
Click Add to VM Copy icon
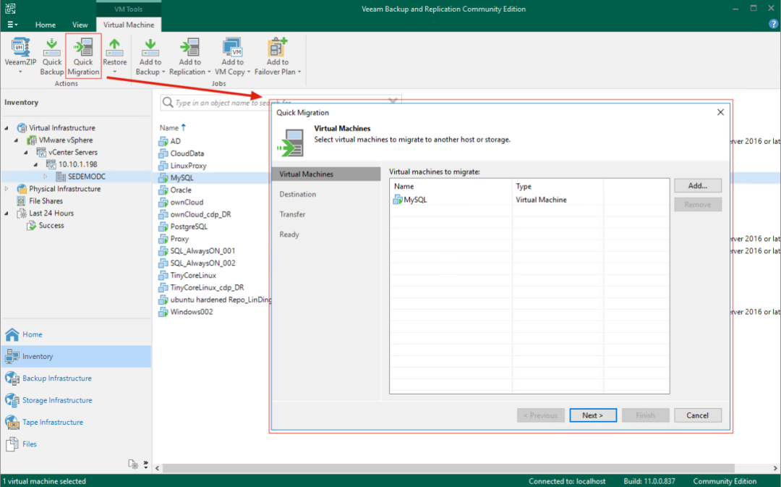[233, 47]
